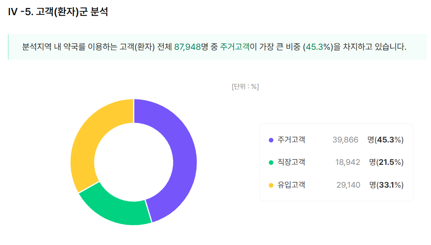Click the green 45.3 figure in summary banner

[x=314, y=47]
